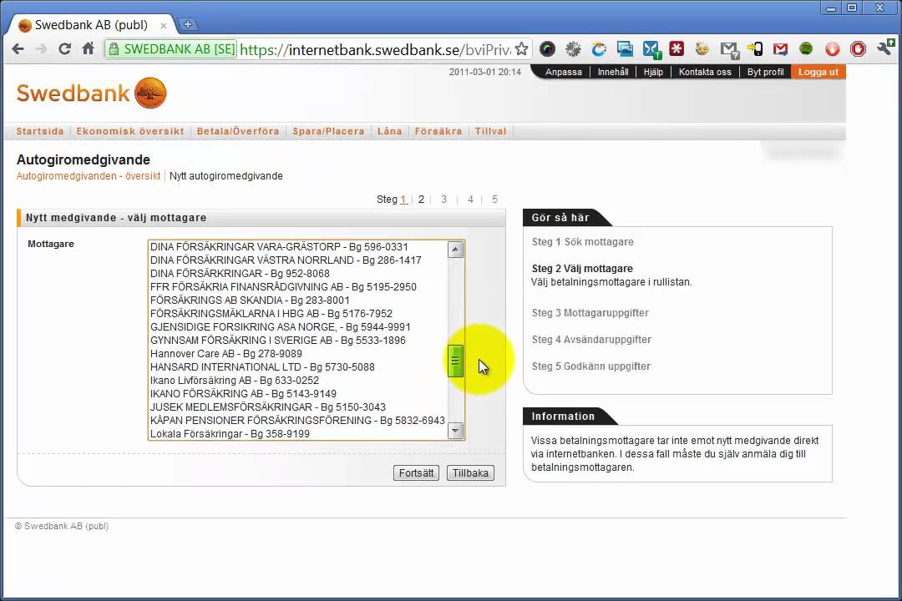The width and height of the screenshot is (902, 601).
Task: Open Autogiromedgivanden - översikt link
Action: [x=88, y=176]
